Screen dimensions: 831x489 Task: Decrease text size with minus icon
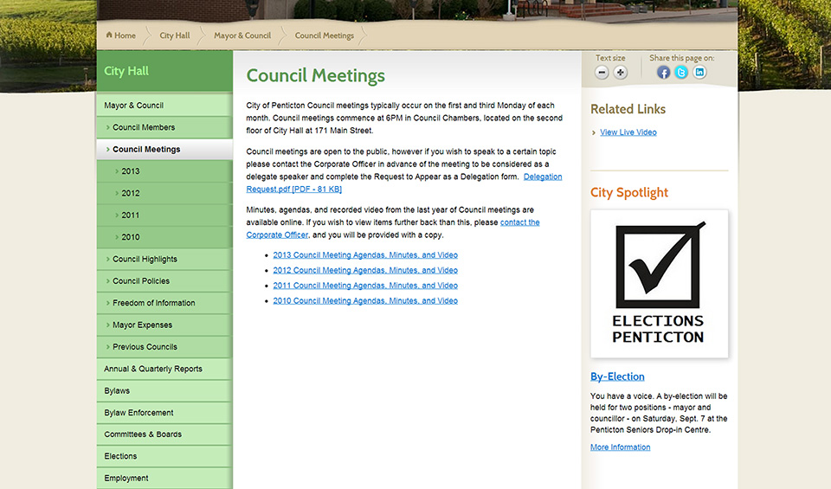tap(602, 73)
